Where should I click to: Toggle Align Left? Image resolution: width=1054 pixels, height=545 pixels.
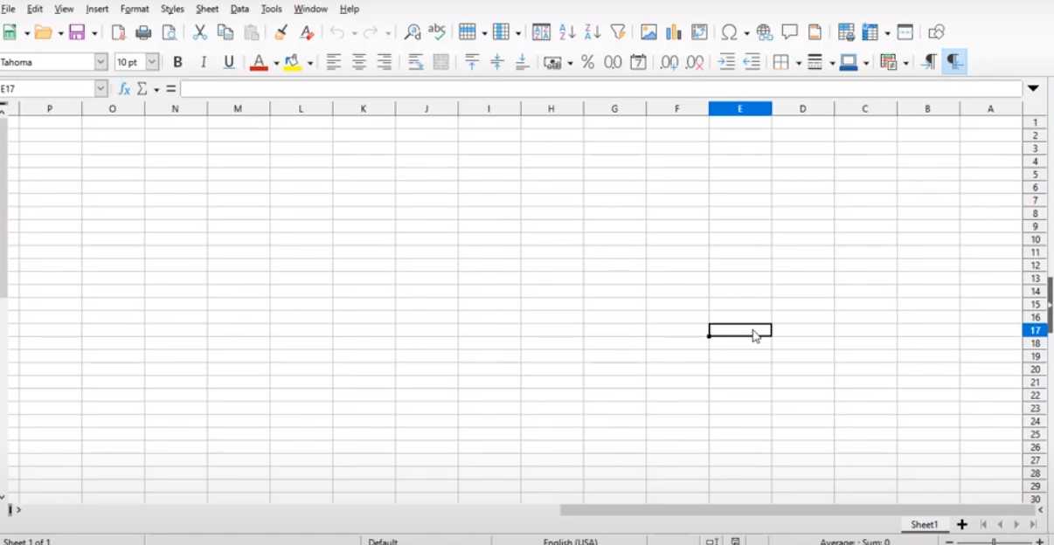[334, 62]
